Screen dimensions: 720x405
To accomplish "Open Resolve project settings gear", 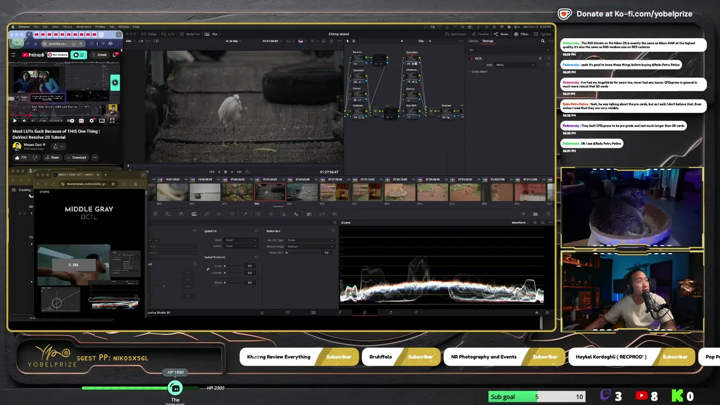I will [x=547, y=312].
